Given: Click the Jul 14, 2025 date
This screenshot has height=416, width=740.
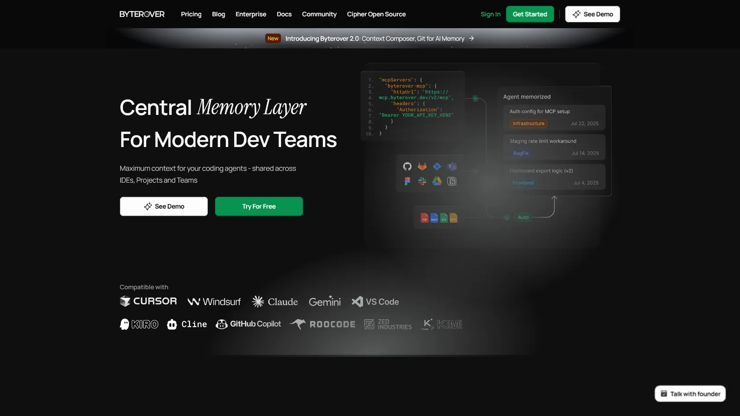Looking at the screenshot, I should (x=585, y=153).
